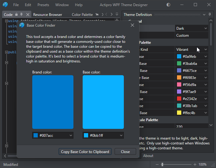216x168 pixels.
Task: Click the Base Color Finder dialog palette icon
Action: coord(22,25)
